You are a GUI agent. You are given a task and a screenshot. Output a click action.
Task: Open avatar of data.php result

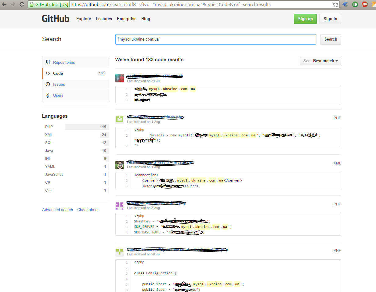[120, 206]
